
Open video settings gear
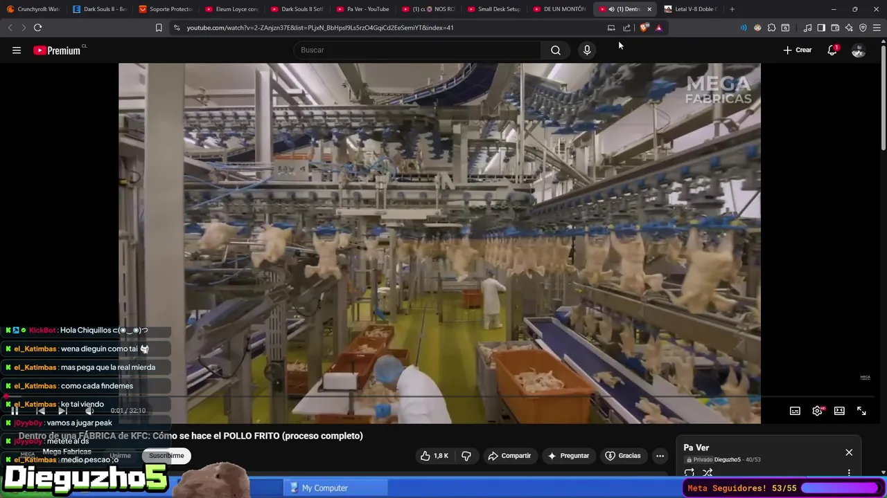click(818, 411)
